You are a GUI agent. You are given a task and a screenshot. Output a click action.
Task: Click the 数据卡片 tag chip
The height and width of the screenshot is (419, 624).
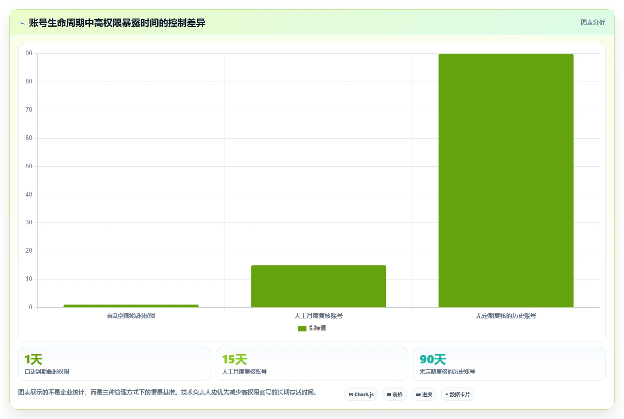pos(457,394)
